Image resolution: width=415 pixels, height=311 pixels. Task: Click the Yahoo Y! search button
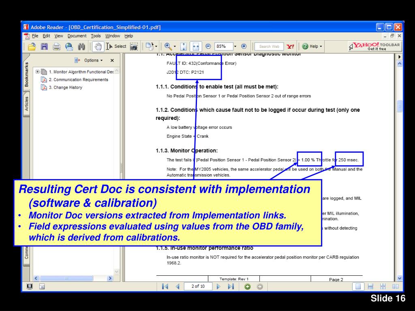(x=290, y=47)
